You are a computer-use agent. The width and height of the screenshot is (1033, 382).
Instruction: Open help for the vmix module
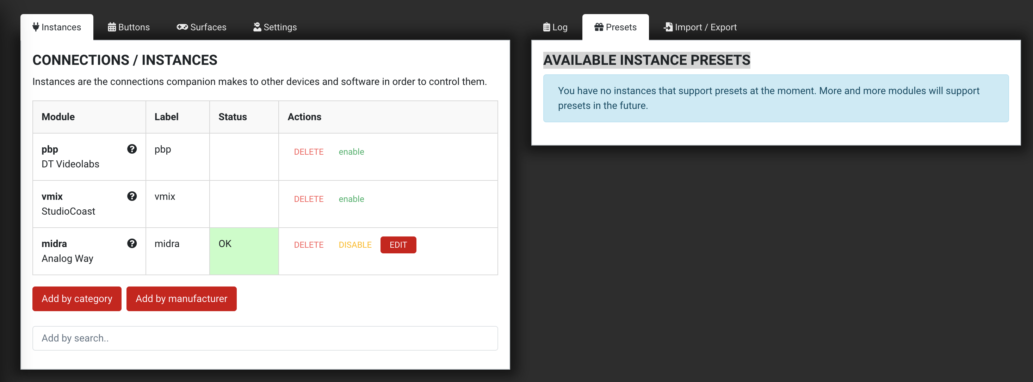coord(132,196)
